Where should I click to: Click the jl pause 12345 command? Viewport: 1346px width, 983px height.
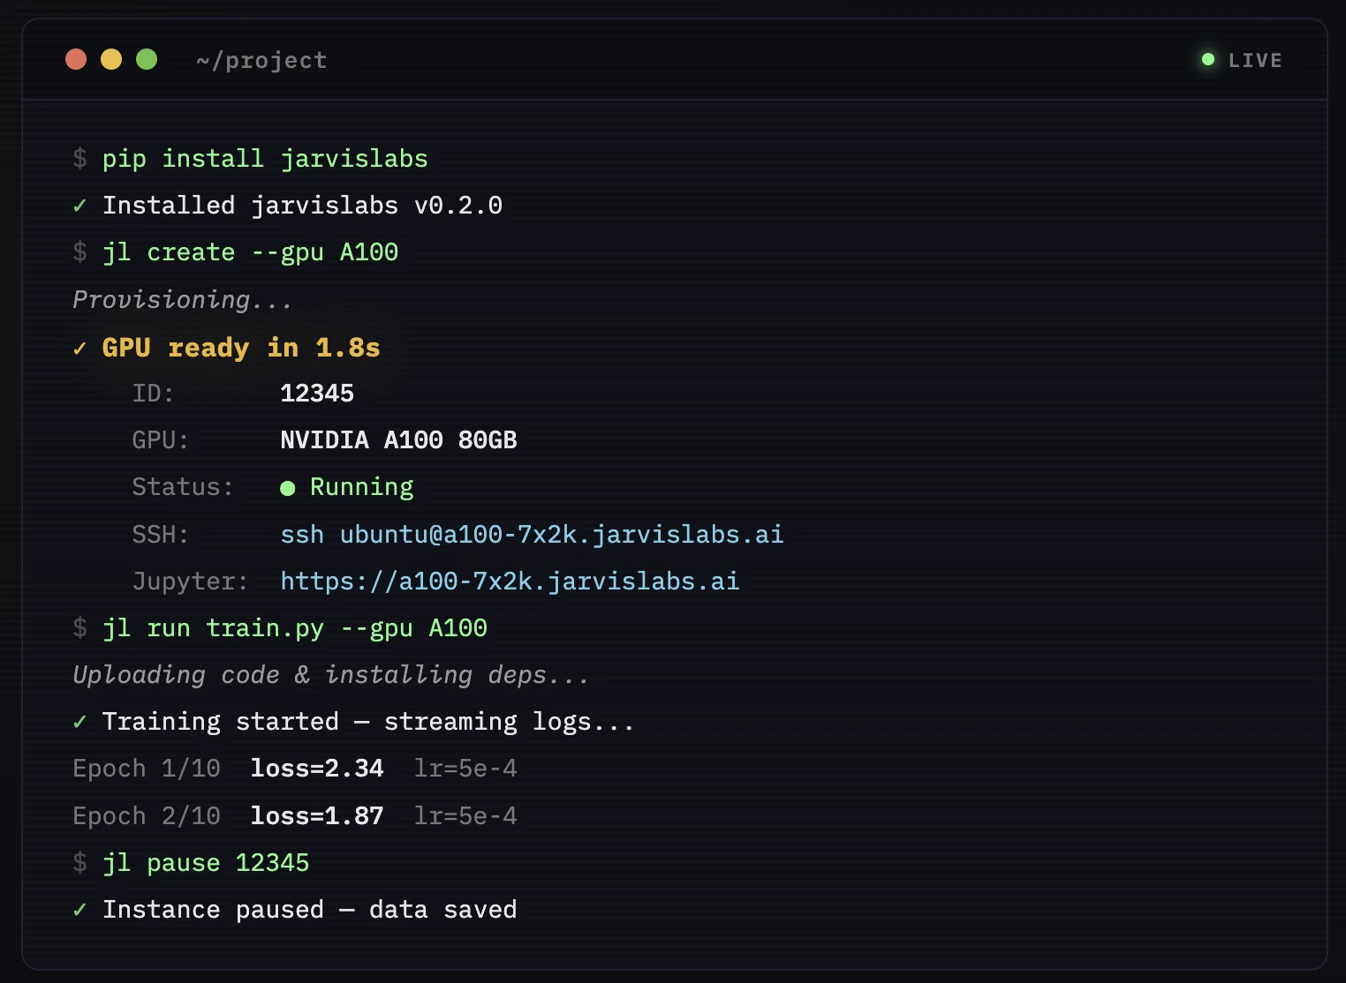click(206, 862)
